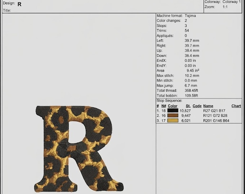The image size is (245, 194).
Task: Click the area value '9.45 in²'
Action: click(x=193, y=70)
